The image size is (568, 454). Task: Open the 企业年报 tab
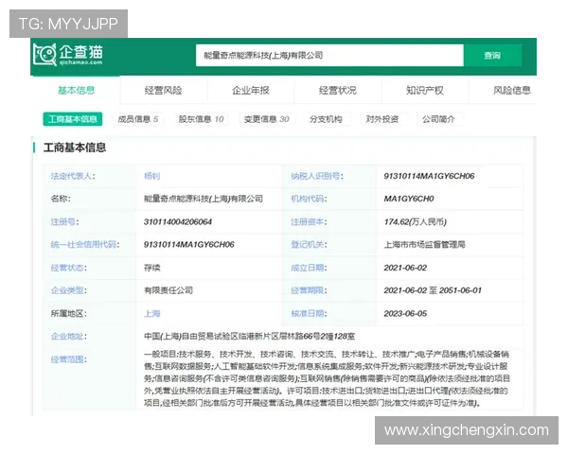(x=251, y=90)
